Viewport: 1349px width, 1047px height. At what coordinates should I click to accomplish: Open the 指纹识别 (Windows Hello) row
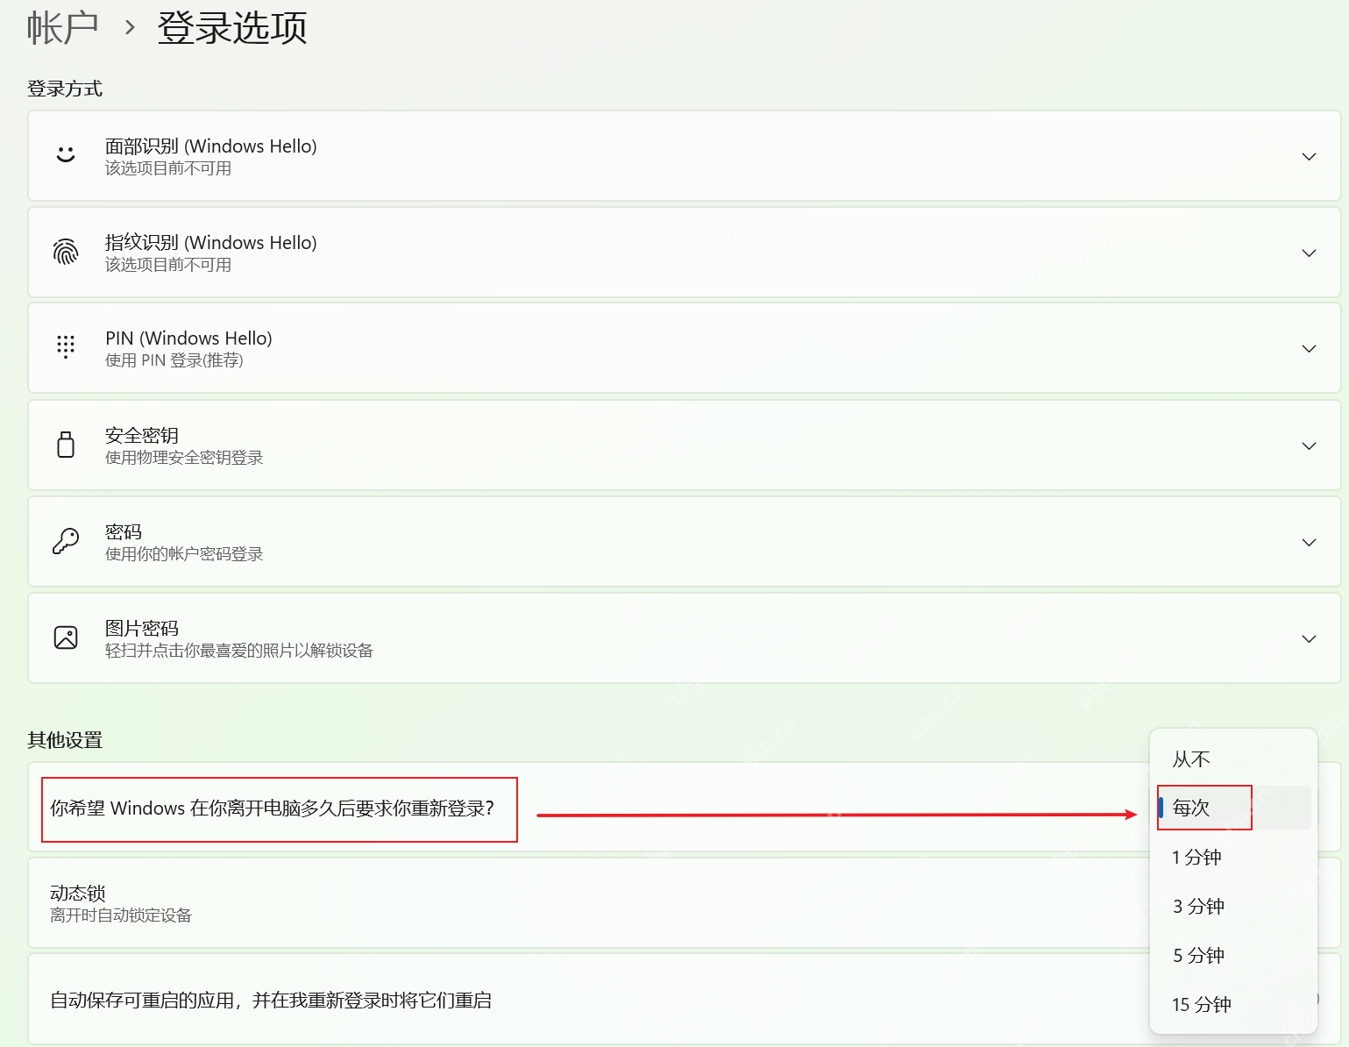tap(685, 253)
